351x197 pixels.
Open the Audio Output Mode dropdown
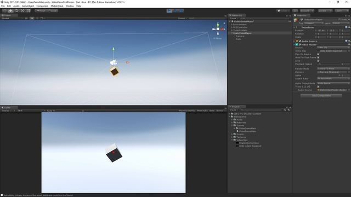click(333, 83)
